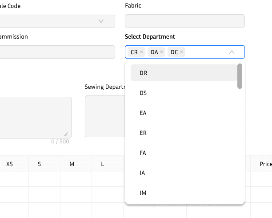This screenshot has width=272, height=218.
Task: Open the Sale Code dropdown chevron
Action: coord(101,21)
